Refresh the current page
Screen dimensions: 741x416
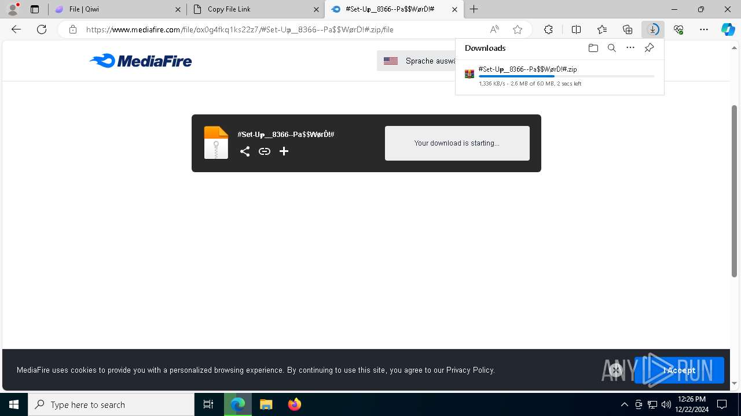pos(42,29)
